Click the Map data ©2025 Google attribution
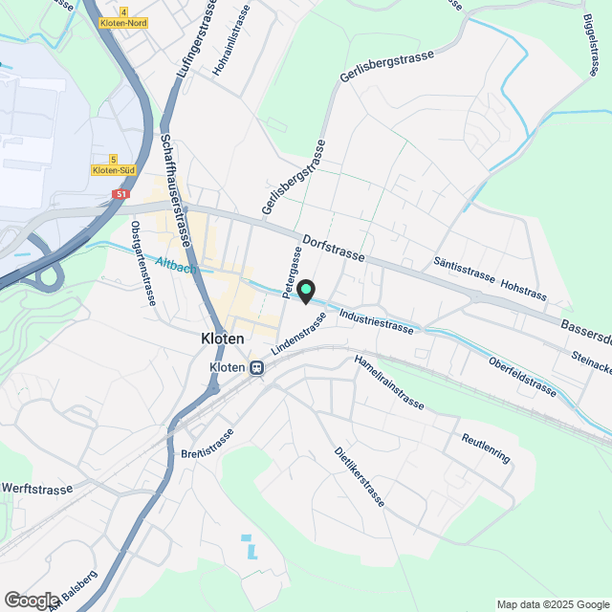The image size is (612, 612). point(553,604)
